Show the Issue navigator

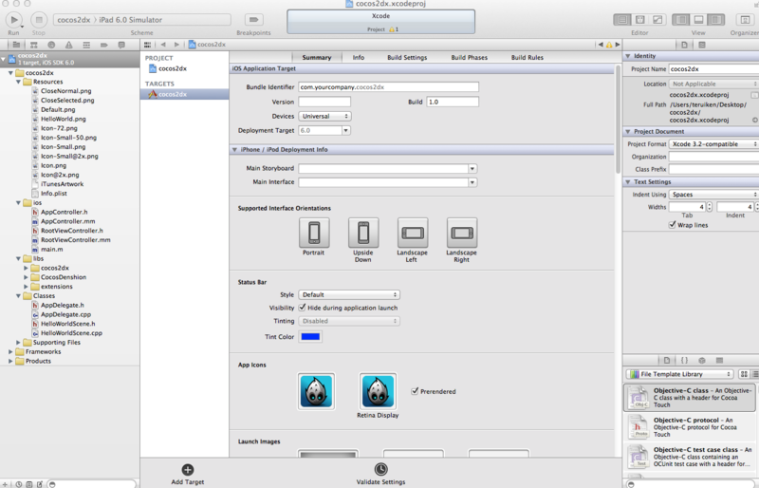click(68, 45)
